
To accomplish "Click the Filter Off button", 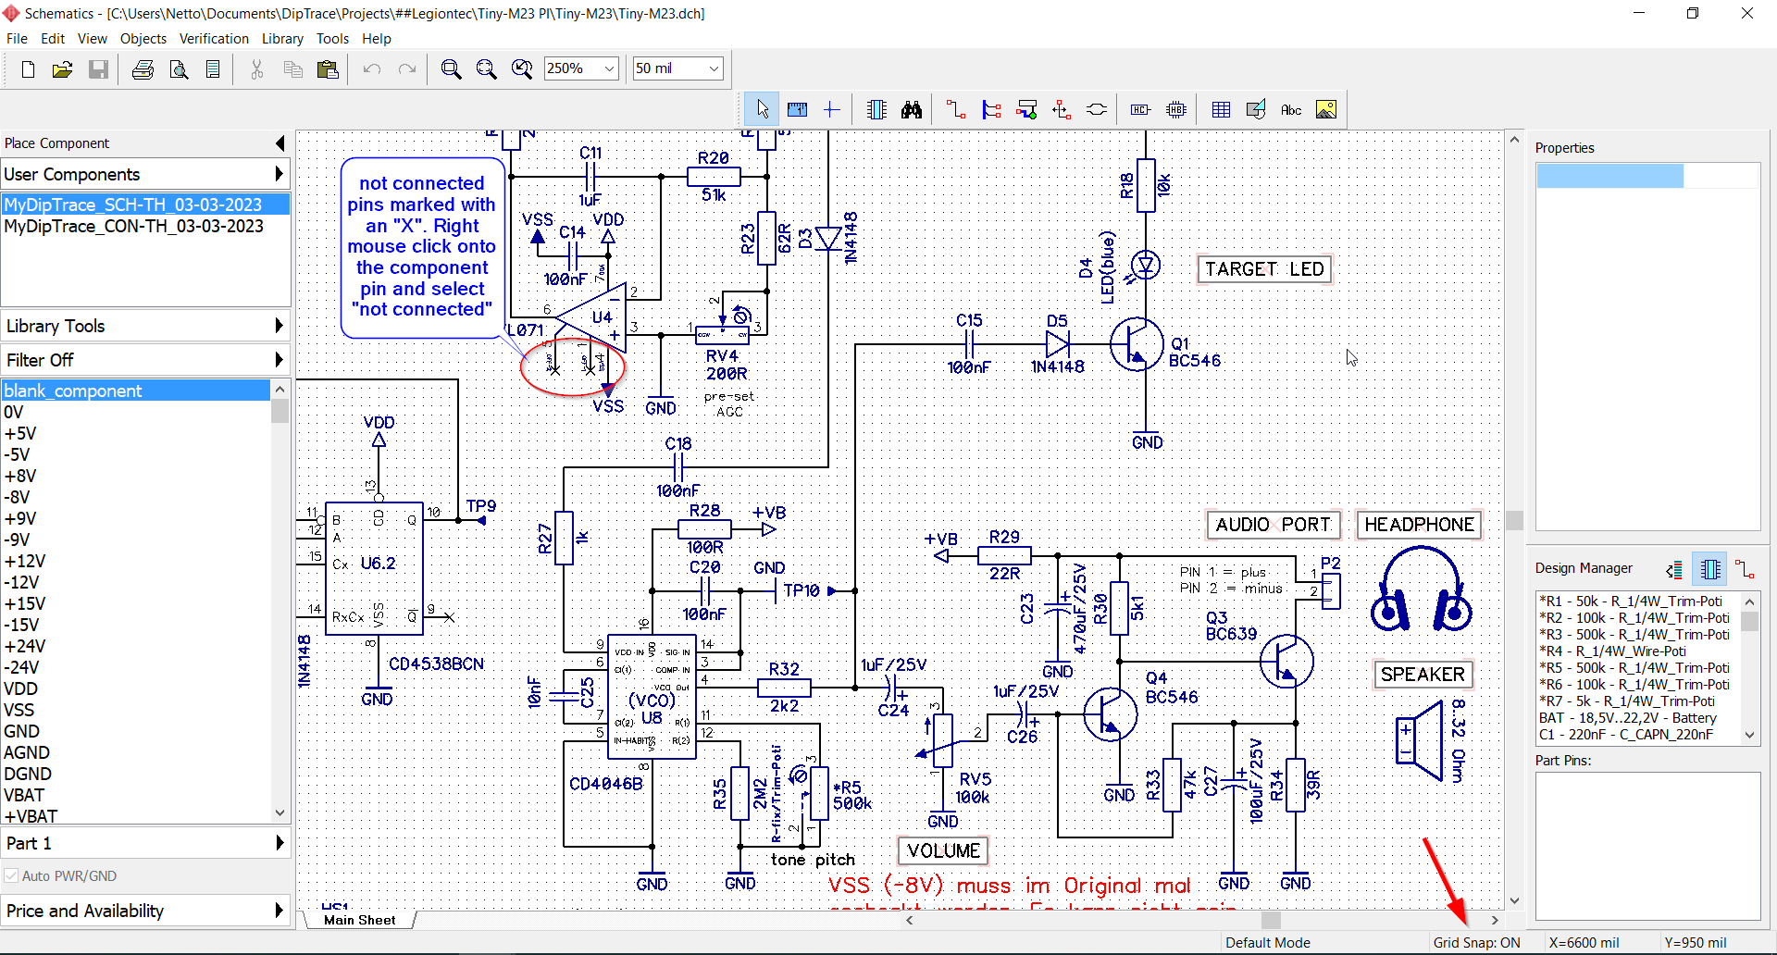I will (x=145, y=360).
